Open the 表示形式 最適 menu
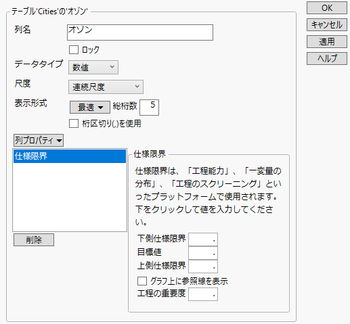 click(90, 107)
